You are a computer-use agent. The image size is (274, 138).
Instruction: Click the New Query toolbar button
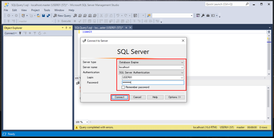[x=62, y=16]
